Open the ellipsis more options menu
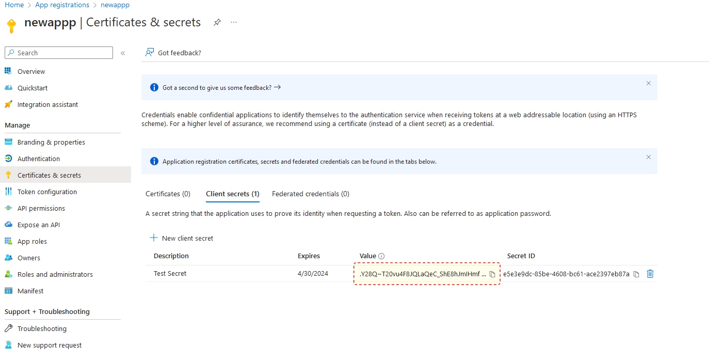709x362 pixels. [234, 23]
